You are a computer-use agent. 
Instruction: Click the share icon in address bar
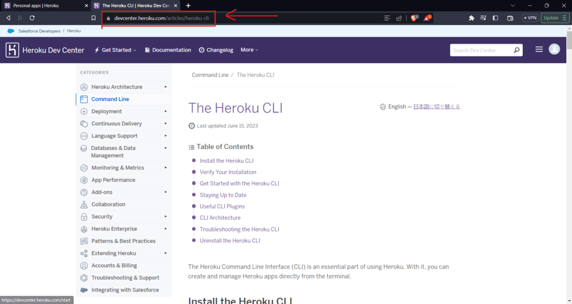click(x=399, y=18)
